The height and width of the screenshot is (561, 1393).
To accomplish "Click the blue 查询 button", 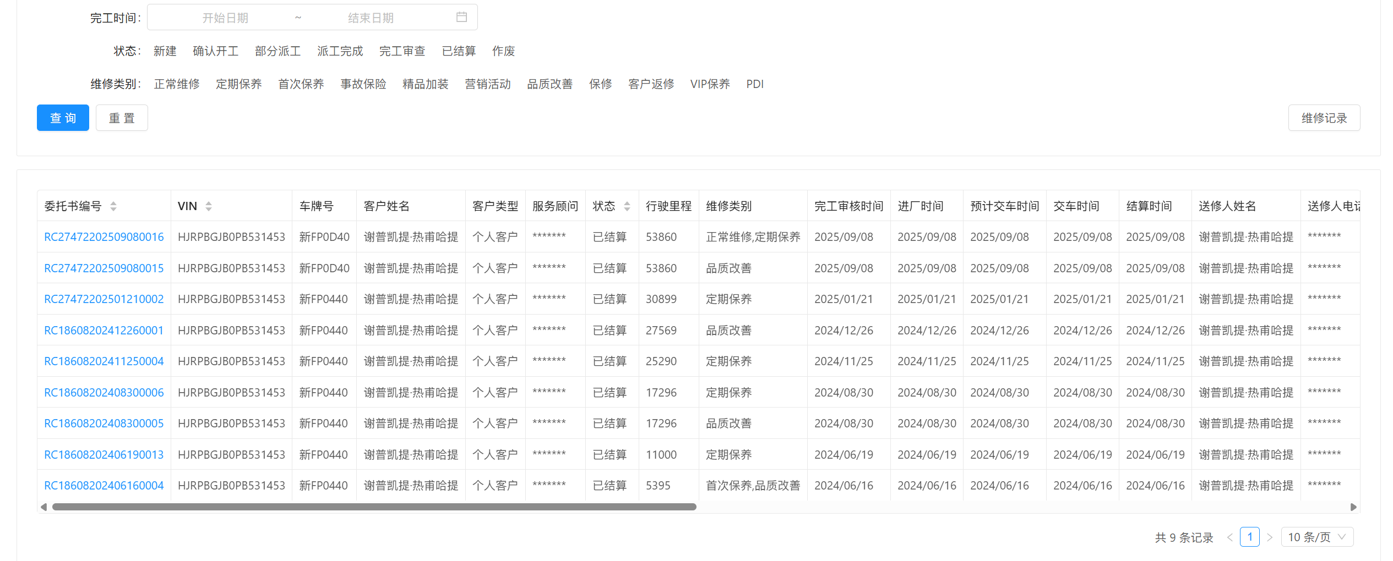I will [63, 118].
